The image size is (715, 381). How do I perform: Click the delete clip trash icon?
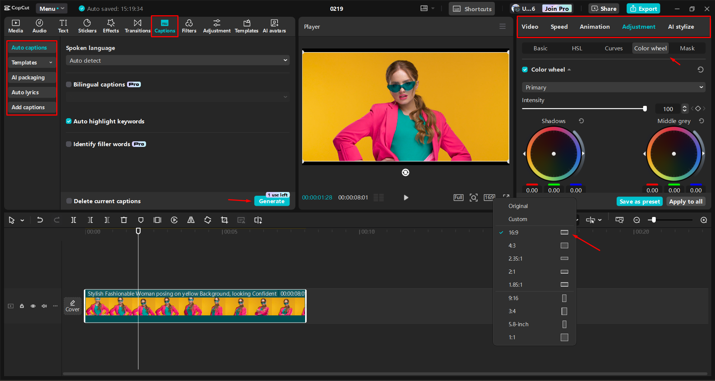124,220
